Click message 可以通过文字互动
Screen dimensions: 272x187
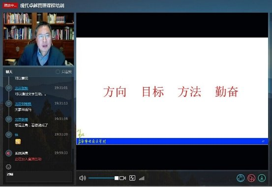(x=30, y=94)
